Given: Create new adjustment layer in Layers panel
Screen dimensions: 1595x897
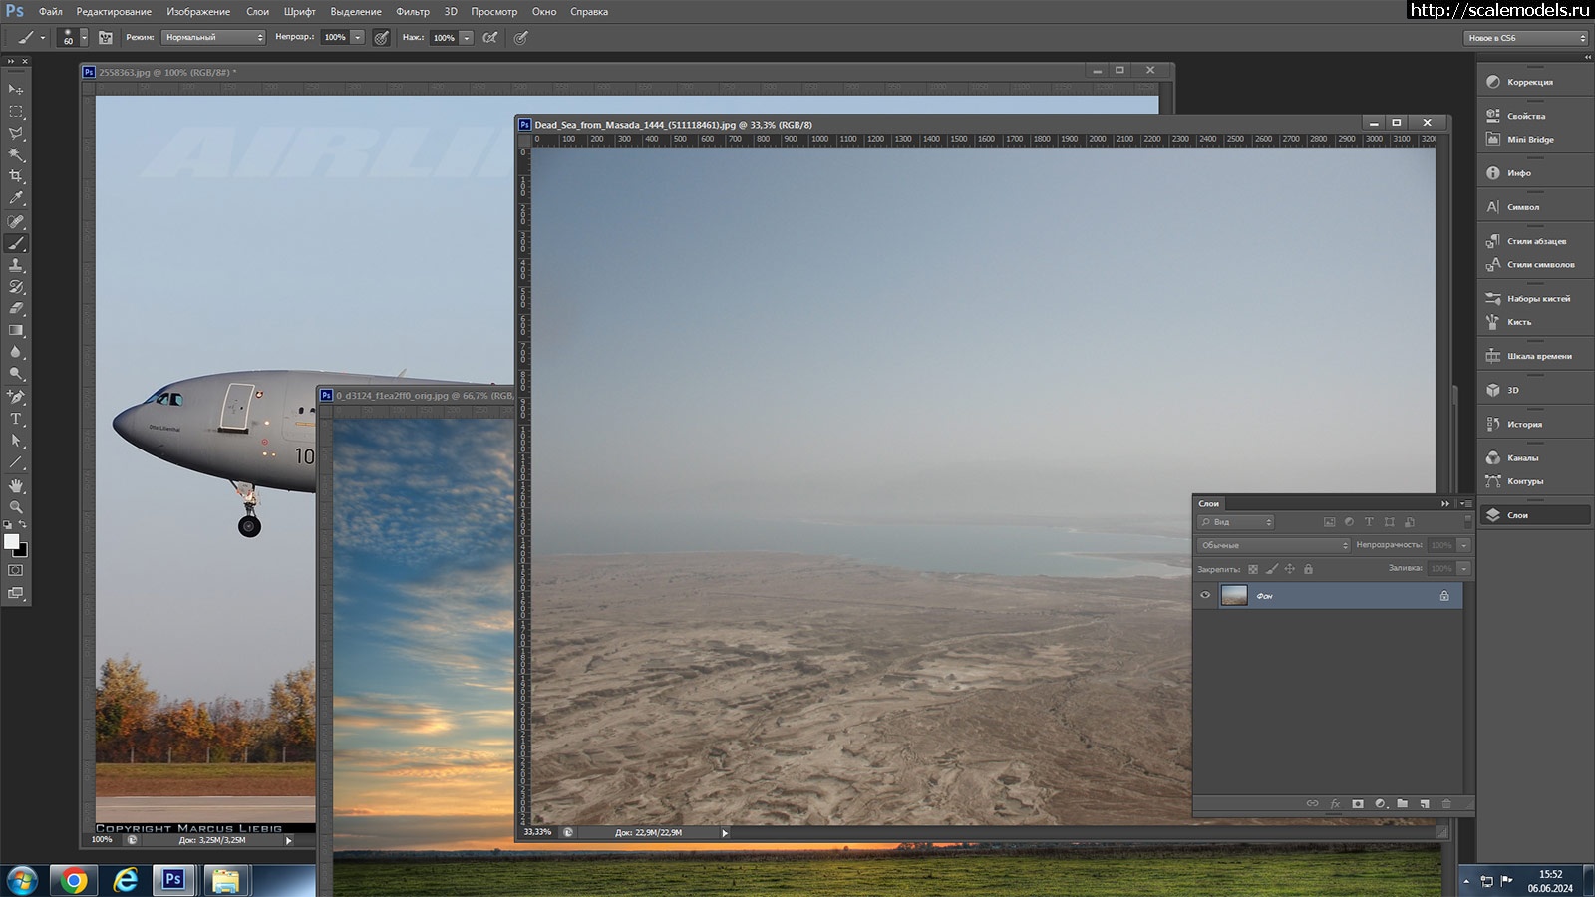Looking at the screenshot, I should point(1381,803).
